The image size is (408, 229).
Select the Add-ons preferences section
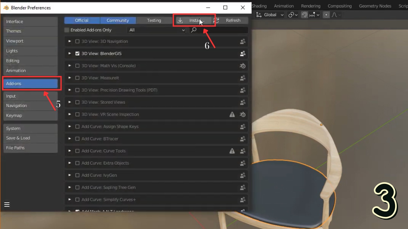coord(31,83)
